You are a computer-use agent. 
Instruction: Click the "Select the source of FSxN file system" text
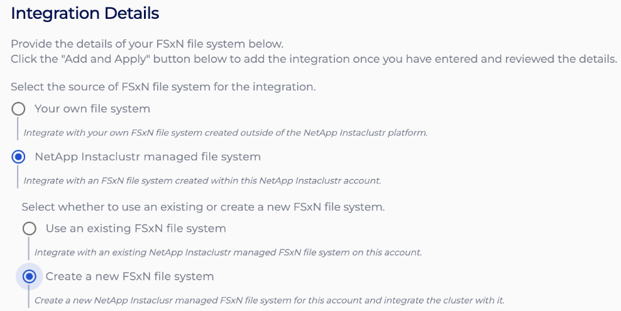[163, 87]
